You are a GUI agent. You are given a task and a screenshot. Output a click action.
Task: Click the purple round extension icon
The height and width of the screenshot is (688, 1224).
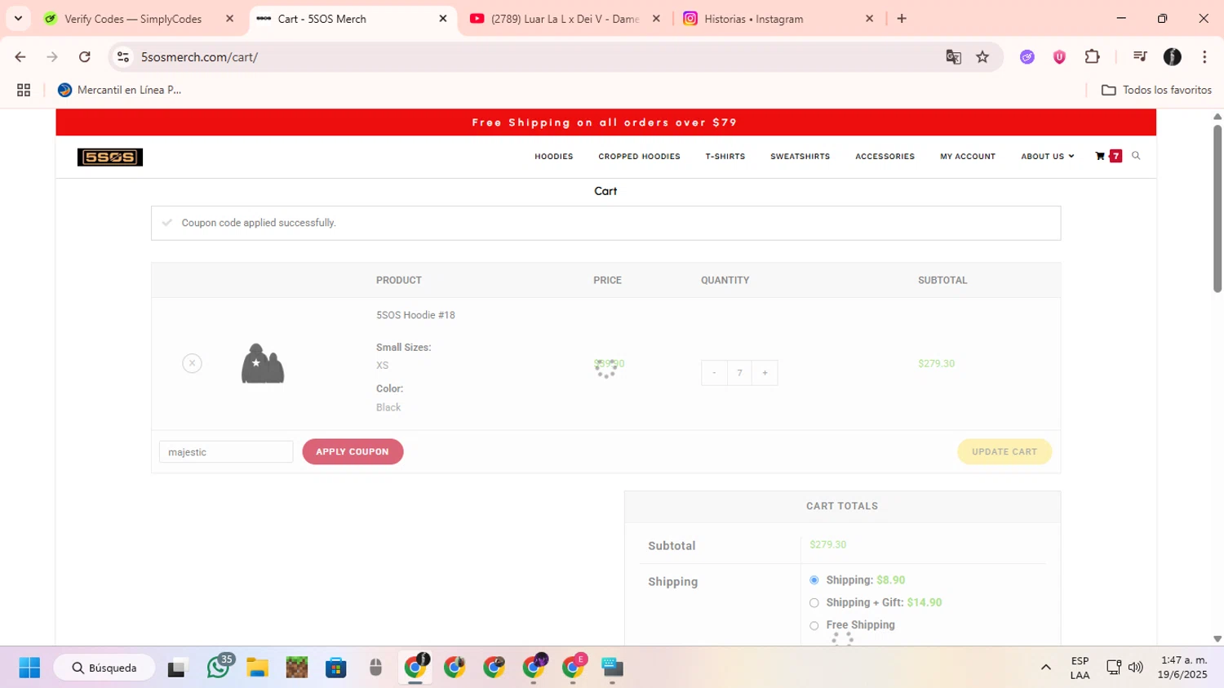(1027, 57)
